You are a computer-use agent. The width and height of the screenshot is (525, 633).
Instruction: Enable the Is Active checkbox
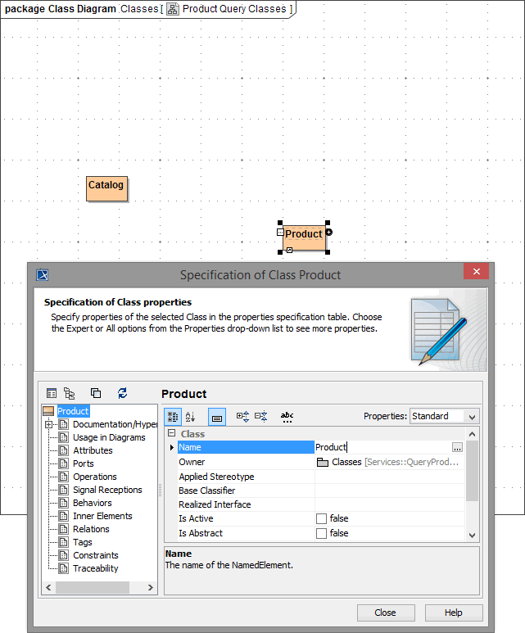322,518
